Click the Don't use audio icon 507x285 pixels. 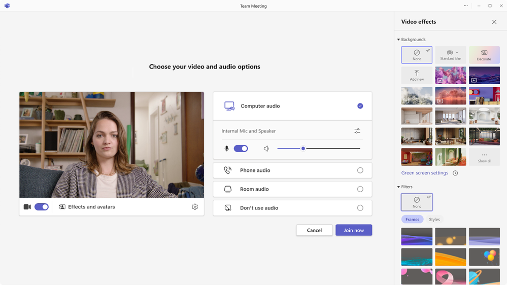(x=228, y=208)
